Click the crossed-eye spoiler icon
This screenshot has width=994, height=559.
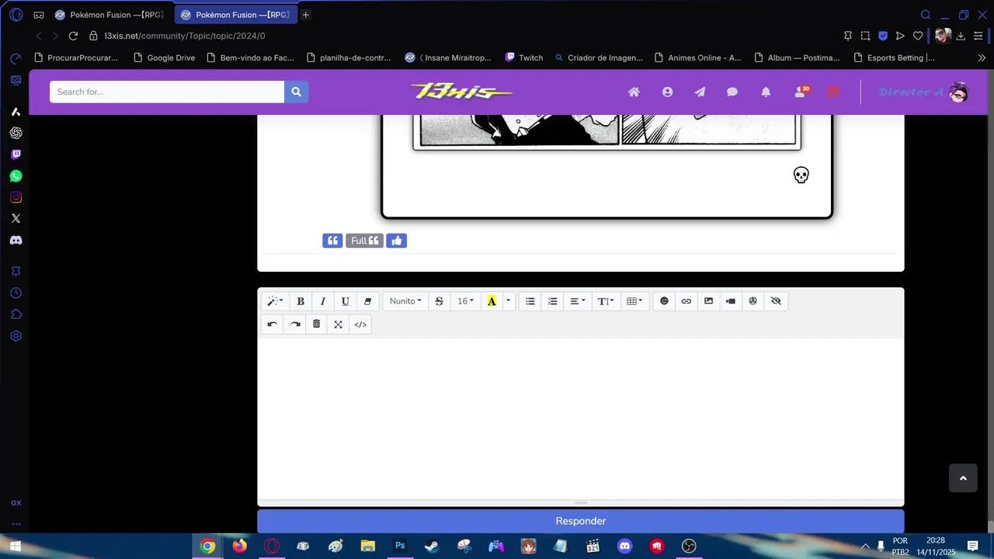776,301
